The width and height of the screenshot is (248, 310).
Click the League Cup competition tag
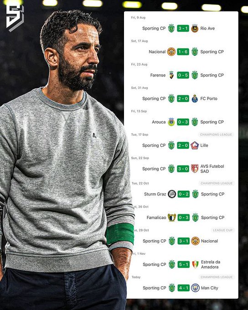point(223,230)
